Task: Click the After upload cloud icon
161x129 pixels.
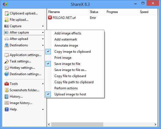Action: tap(7, 39)
